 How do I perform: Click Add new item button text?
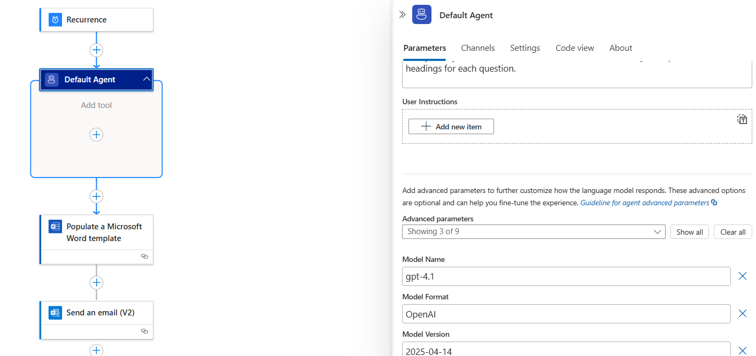coord(459,127)
